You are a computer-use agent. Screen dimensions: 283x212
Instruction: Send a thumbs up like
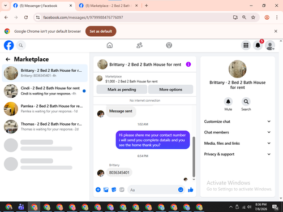[x=191, y=189]
